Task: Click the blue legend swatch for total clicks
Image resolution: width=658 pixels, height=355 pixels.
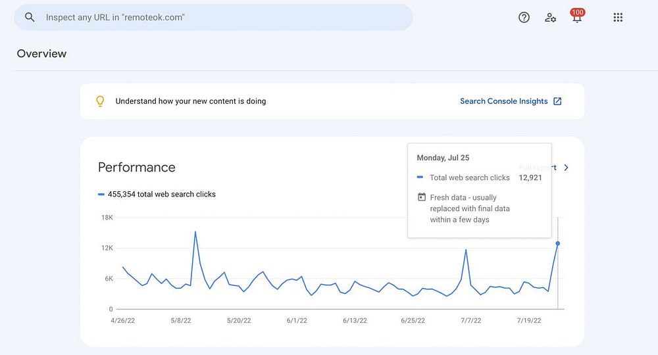Action: (101, 195)
